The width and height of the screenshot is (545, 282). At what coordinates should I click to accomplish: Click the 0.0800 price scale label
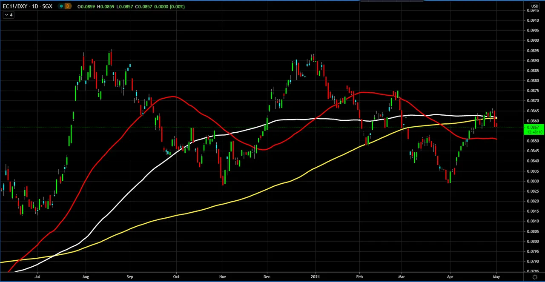(534, 241)
